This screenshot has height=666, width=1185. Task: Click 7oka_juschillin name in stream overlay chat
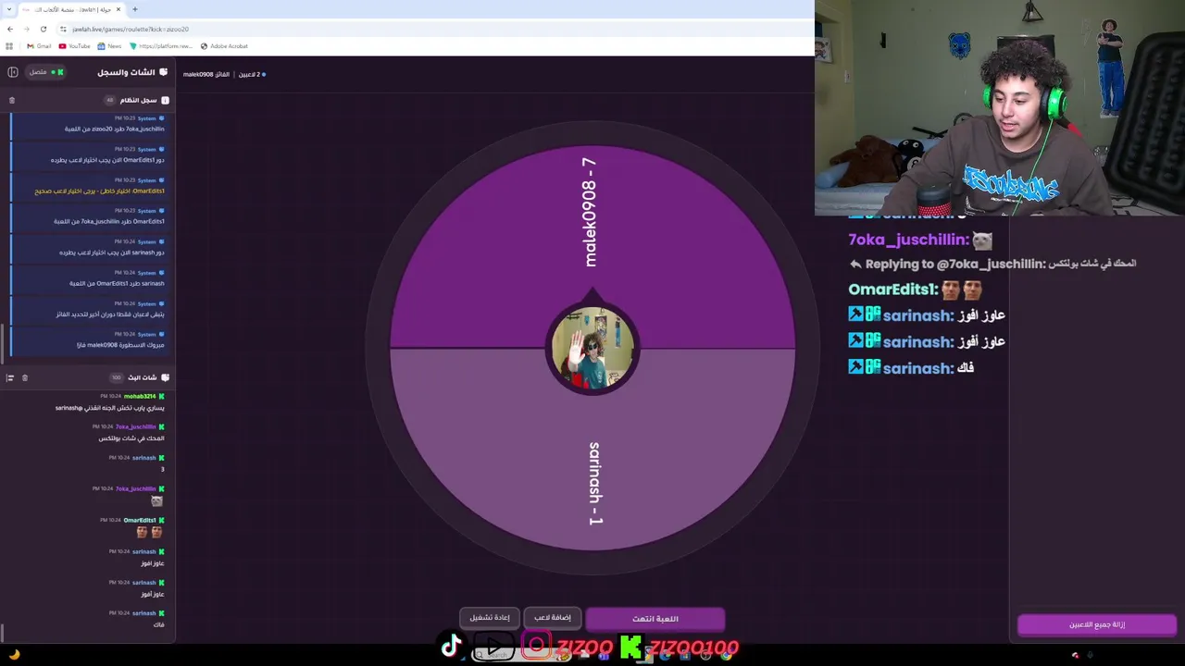click(908, 240)
